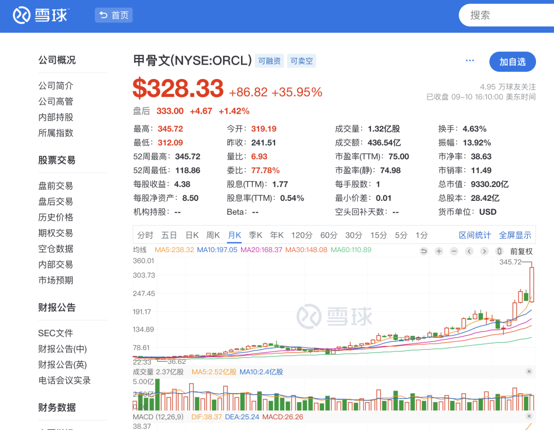The height and width of the screenshot is (430, 554).
Task: Zoom in the chart with plus icon
Action: [x=439, y=251]
